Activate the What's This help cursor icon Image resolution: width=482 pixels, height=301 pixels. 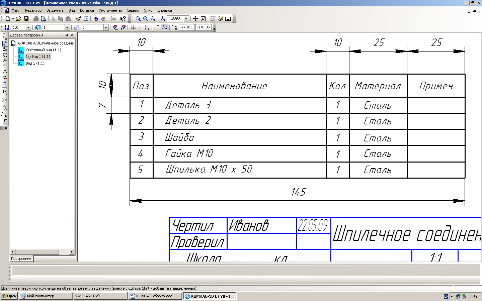pos(123,19)
